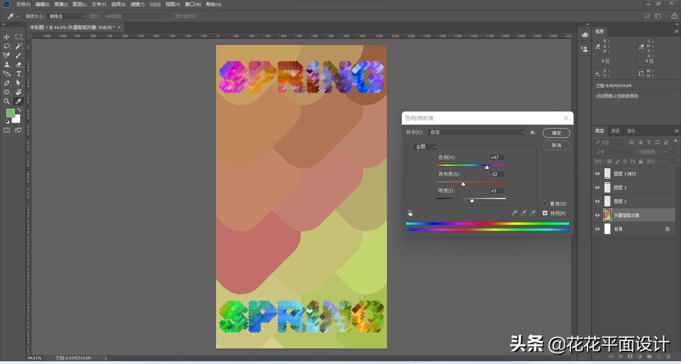Select the Lasso tool
This screenshot has height=364, width=681.
[7, 46]
